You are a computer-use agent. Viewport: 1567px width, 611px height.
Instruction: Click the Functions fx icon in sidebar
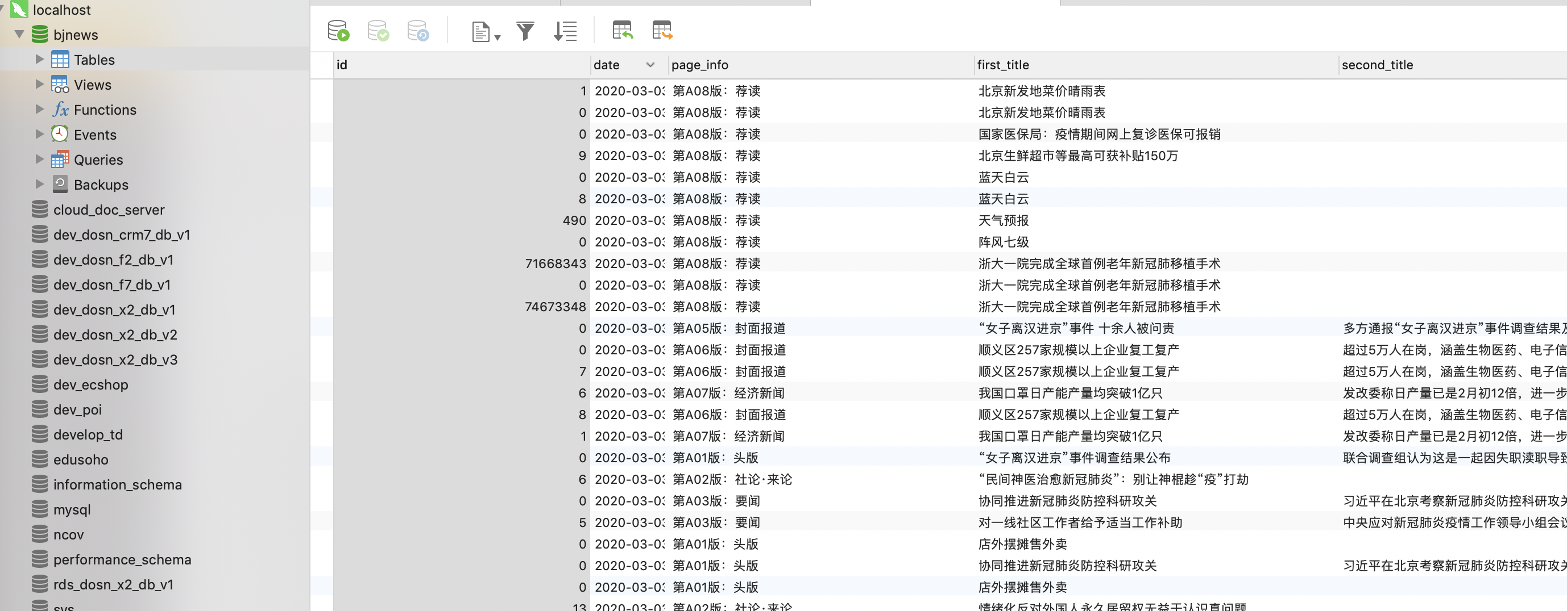[60, 110]
